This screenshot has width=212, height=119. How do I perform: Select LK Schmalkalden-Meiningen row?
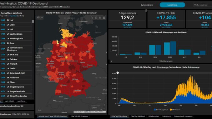[x=16, y=49]
